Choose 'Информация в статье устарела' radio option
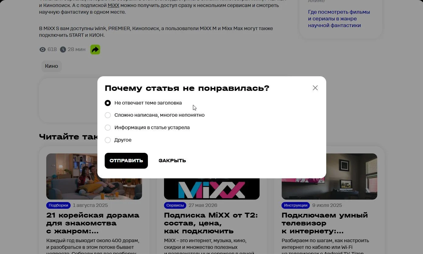Image resolution: width=423 pixels, height=254 pixels. [x=108, y=128]
